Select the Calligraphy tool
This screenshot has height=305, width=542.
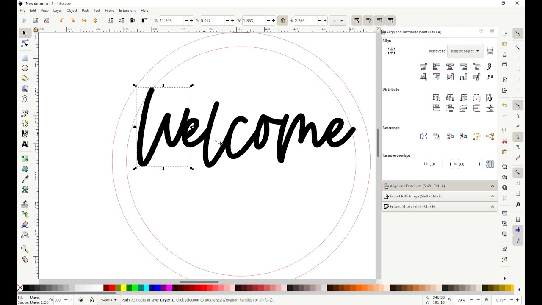(25, 134)
